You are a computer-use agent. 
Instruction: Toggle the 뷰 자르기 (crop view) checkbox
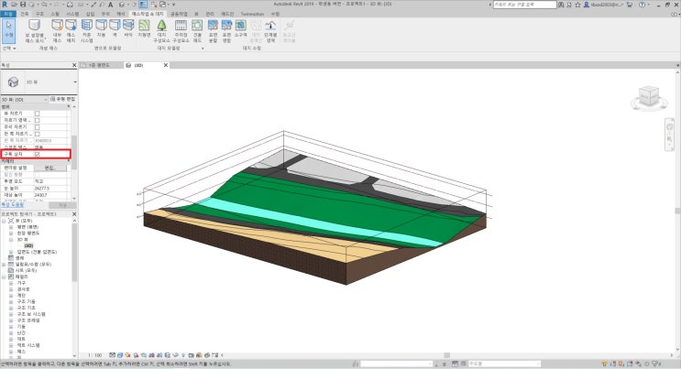tap(37, 114)
